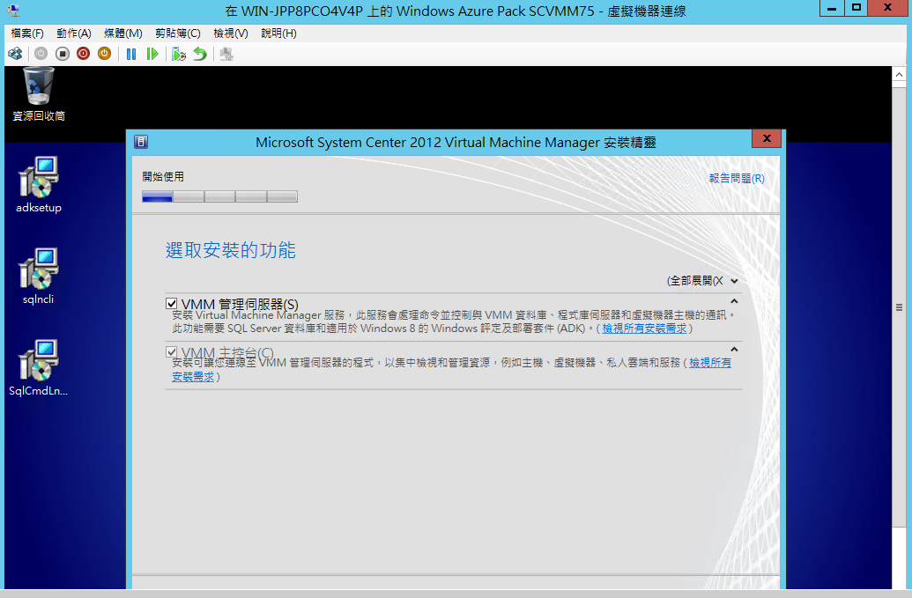Open the 檢視(V) menu
912x598 pixels.
[x=231, y=33]
